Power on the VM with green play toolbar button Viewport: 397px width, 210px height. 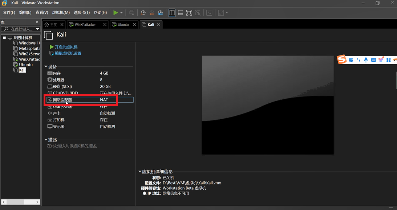point(116,13)
